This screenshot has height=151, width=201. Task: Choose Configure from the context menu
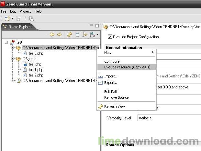(x=127, y=61)
